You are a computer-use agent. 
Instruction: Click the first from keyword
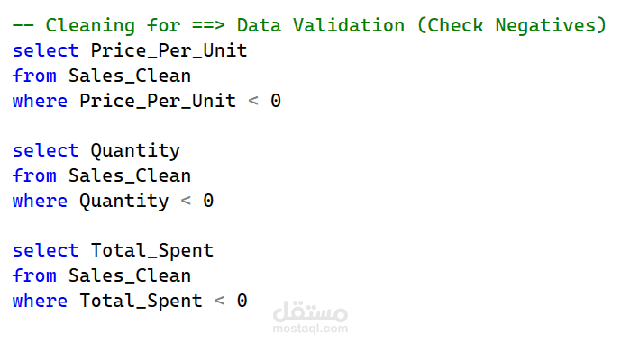click(34, 76)
